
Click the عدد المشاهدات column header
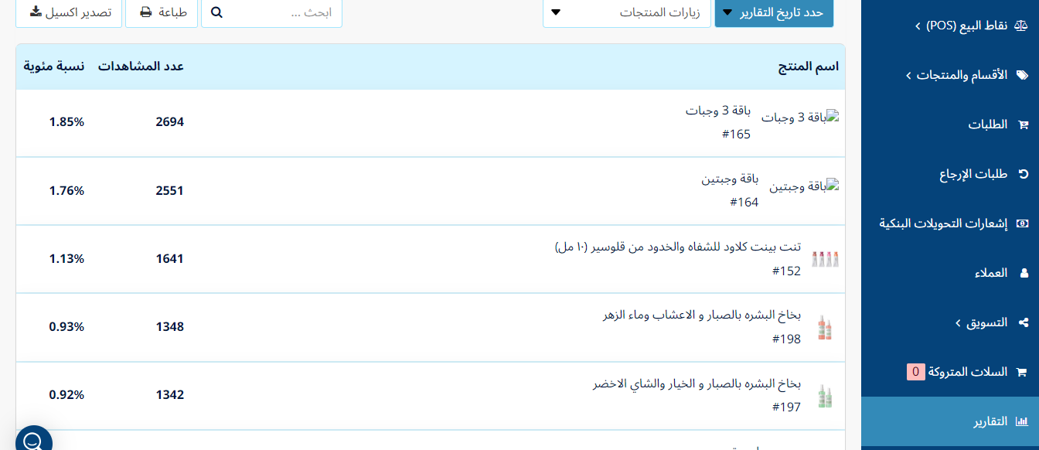[x=141, y=66]
